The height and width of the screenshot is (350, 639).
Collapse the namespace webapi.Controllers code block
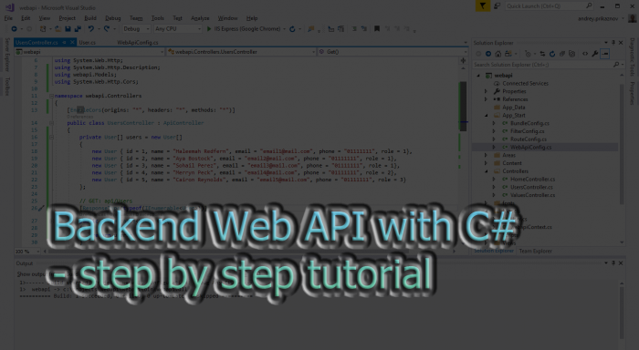point(51,96)
